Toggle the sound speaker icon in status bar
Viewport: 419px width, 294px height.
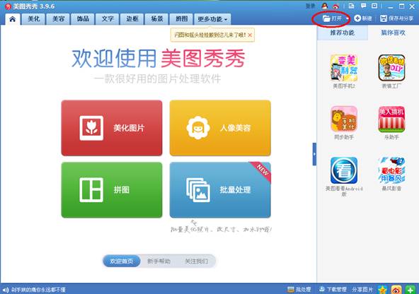(6, 290)
